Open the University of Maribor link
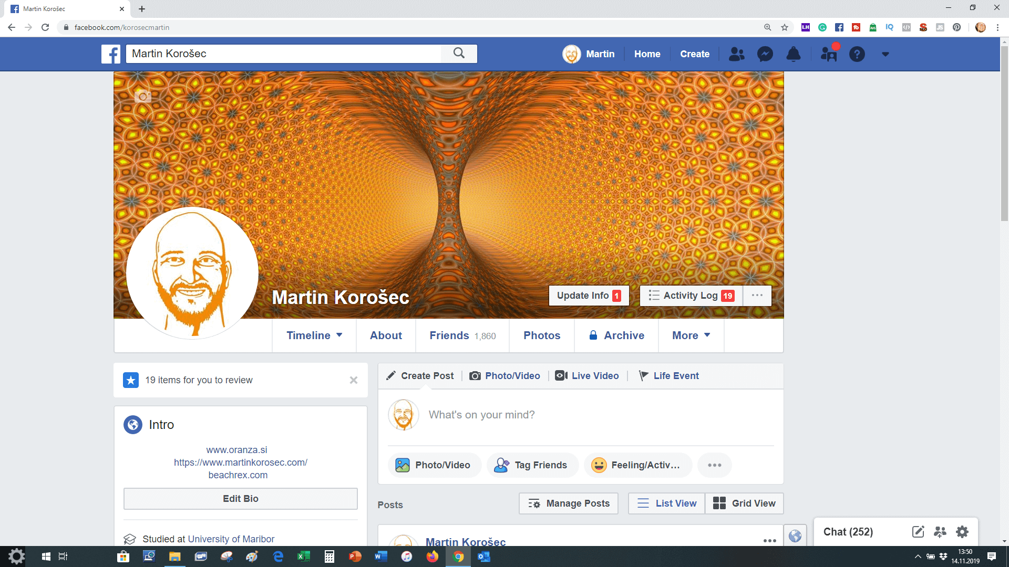 click(x=231, y=539)
